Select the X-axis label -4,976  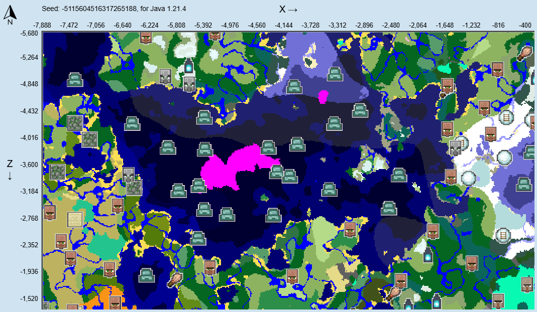[x=230, y=25]
